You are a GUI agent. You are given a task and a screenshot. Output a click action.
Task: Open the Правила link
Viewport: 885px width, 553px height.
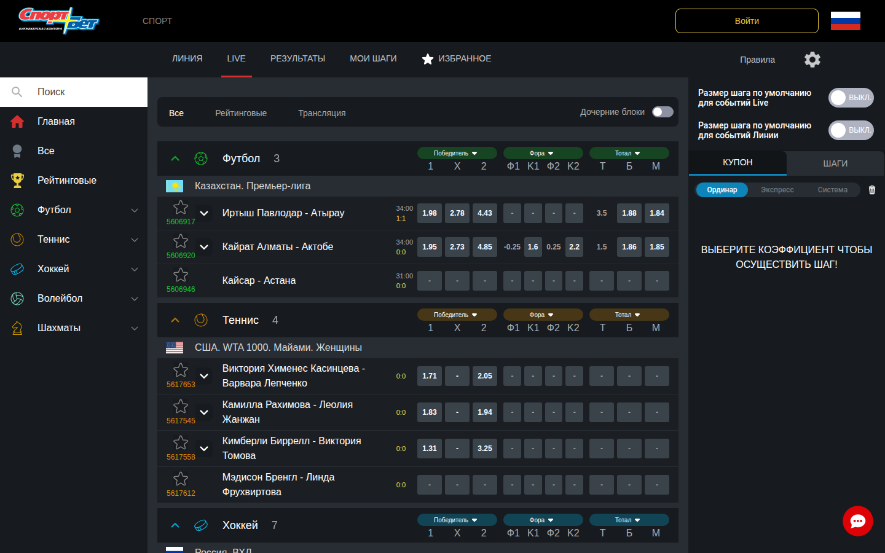pyautogui.click(x=757, y=60)
